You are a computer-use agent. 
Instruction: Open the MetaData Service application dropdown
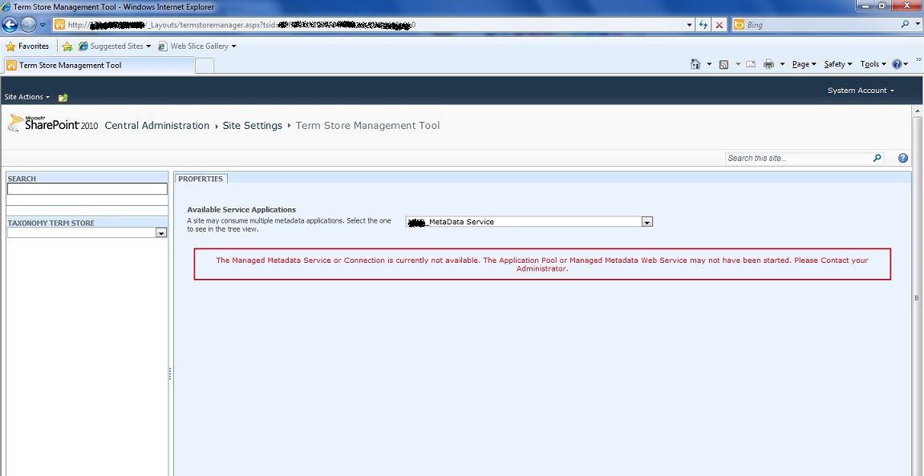point(647,221)
